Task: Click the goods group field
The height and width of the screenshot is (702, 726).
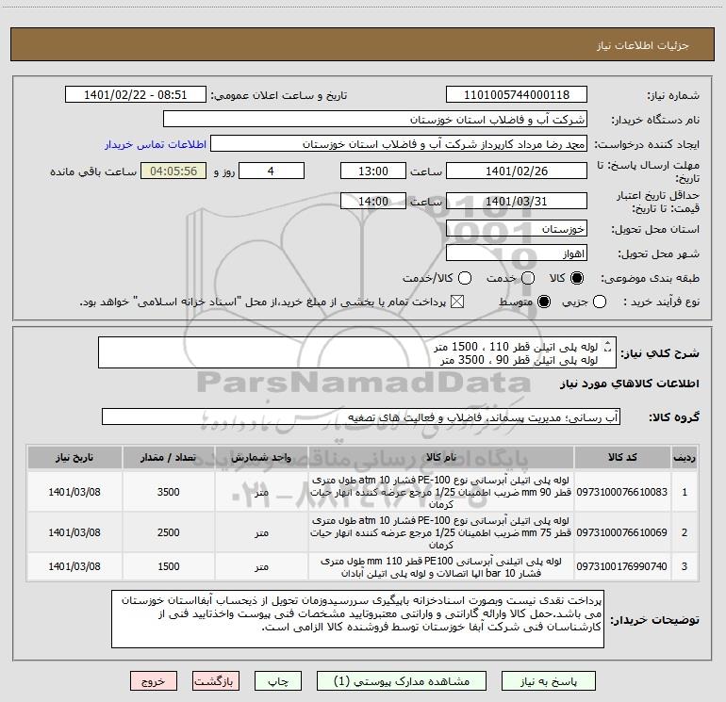Action: (361, 416)
